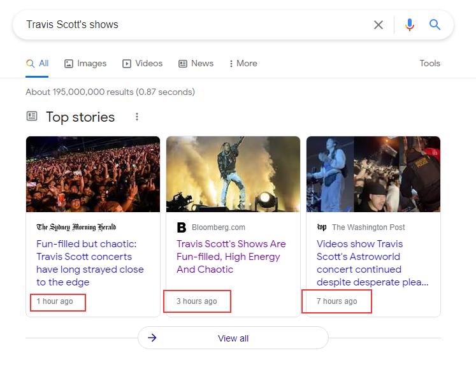
Task: Clear the search box with X icon
Action: click(x=379, y=25)
